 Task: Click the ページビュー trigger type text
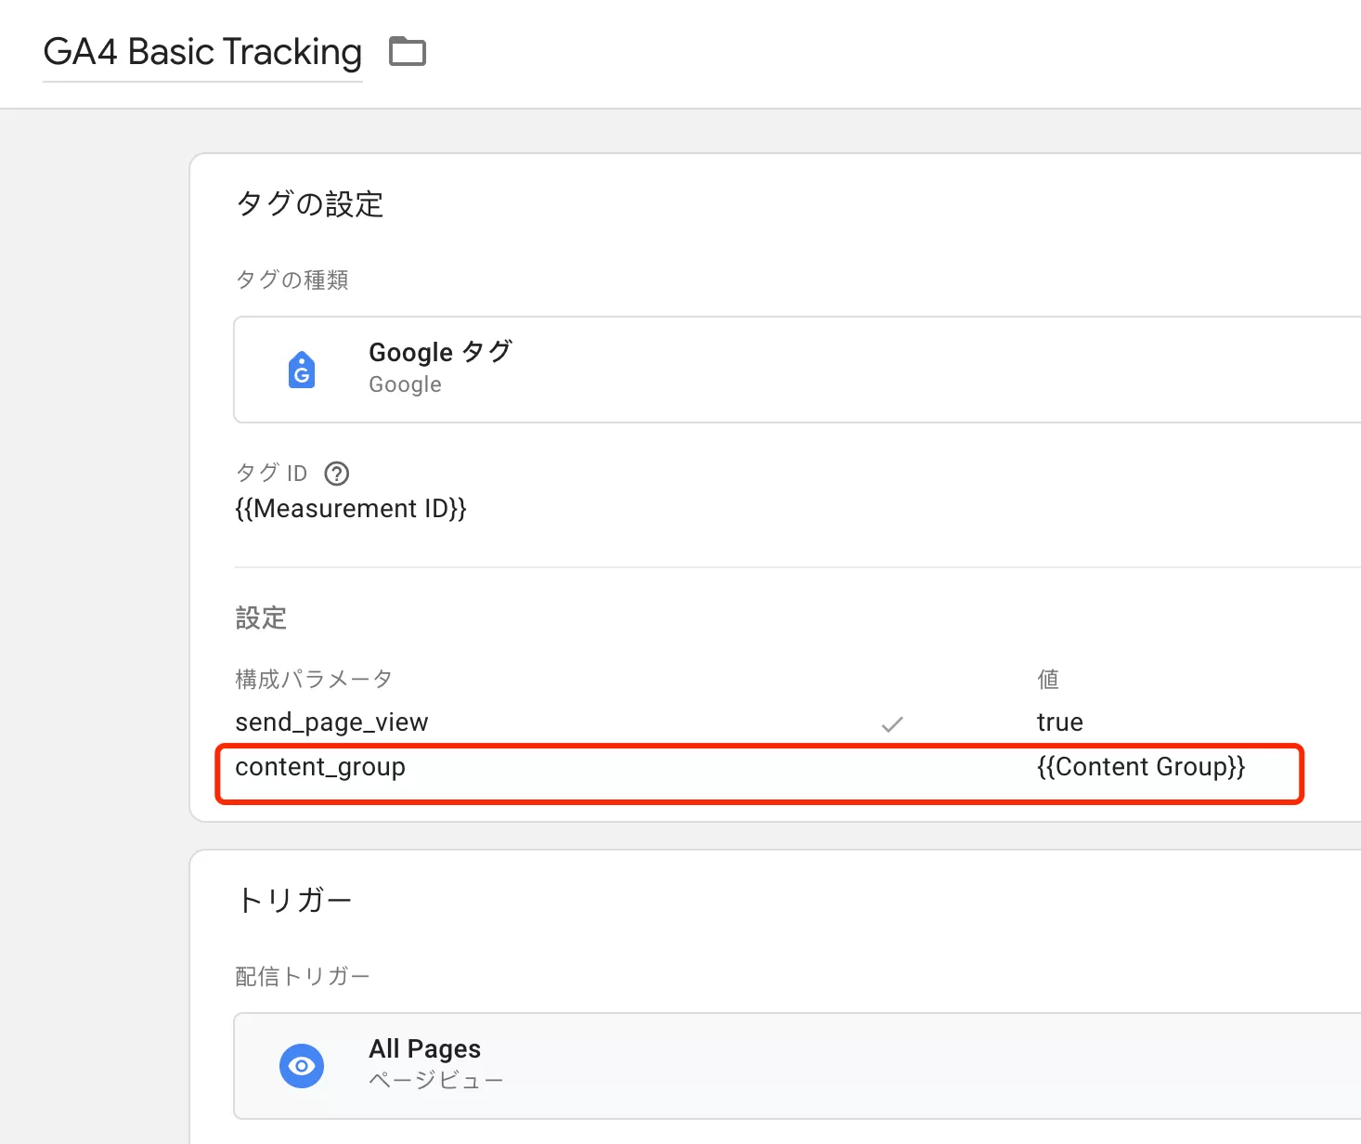(x=436, y=1081)
